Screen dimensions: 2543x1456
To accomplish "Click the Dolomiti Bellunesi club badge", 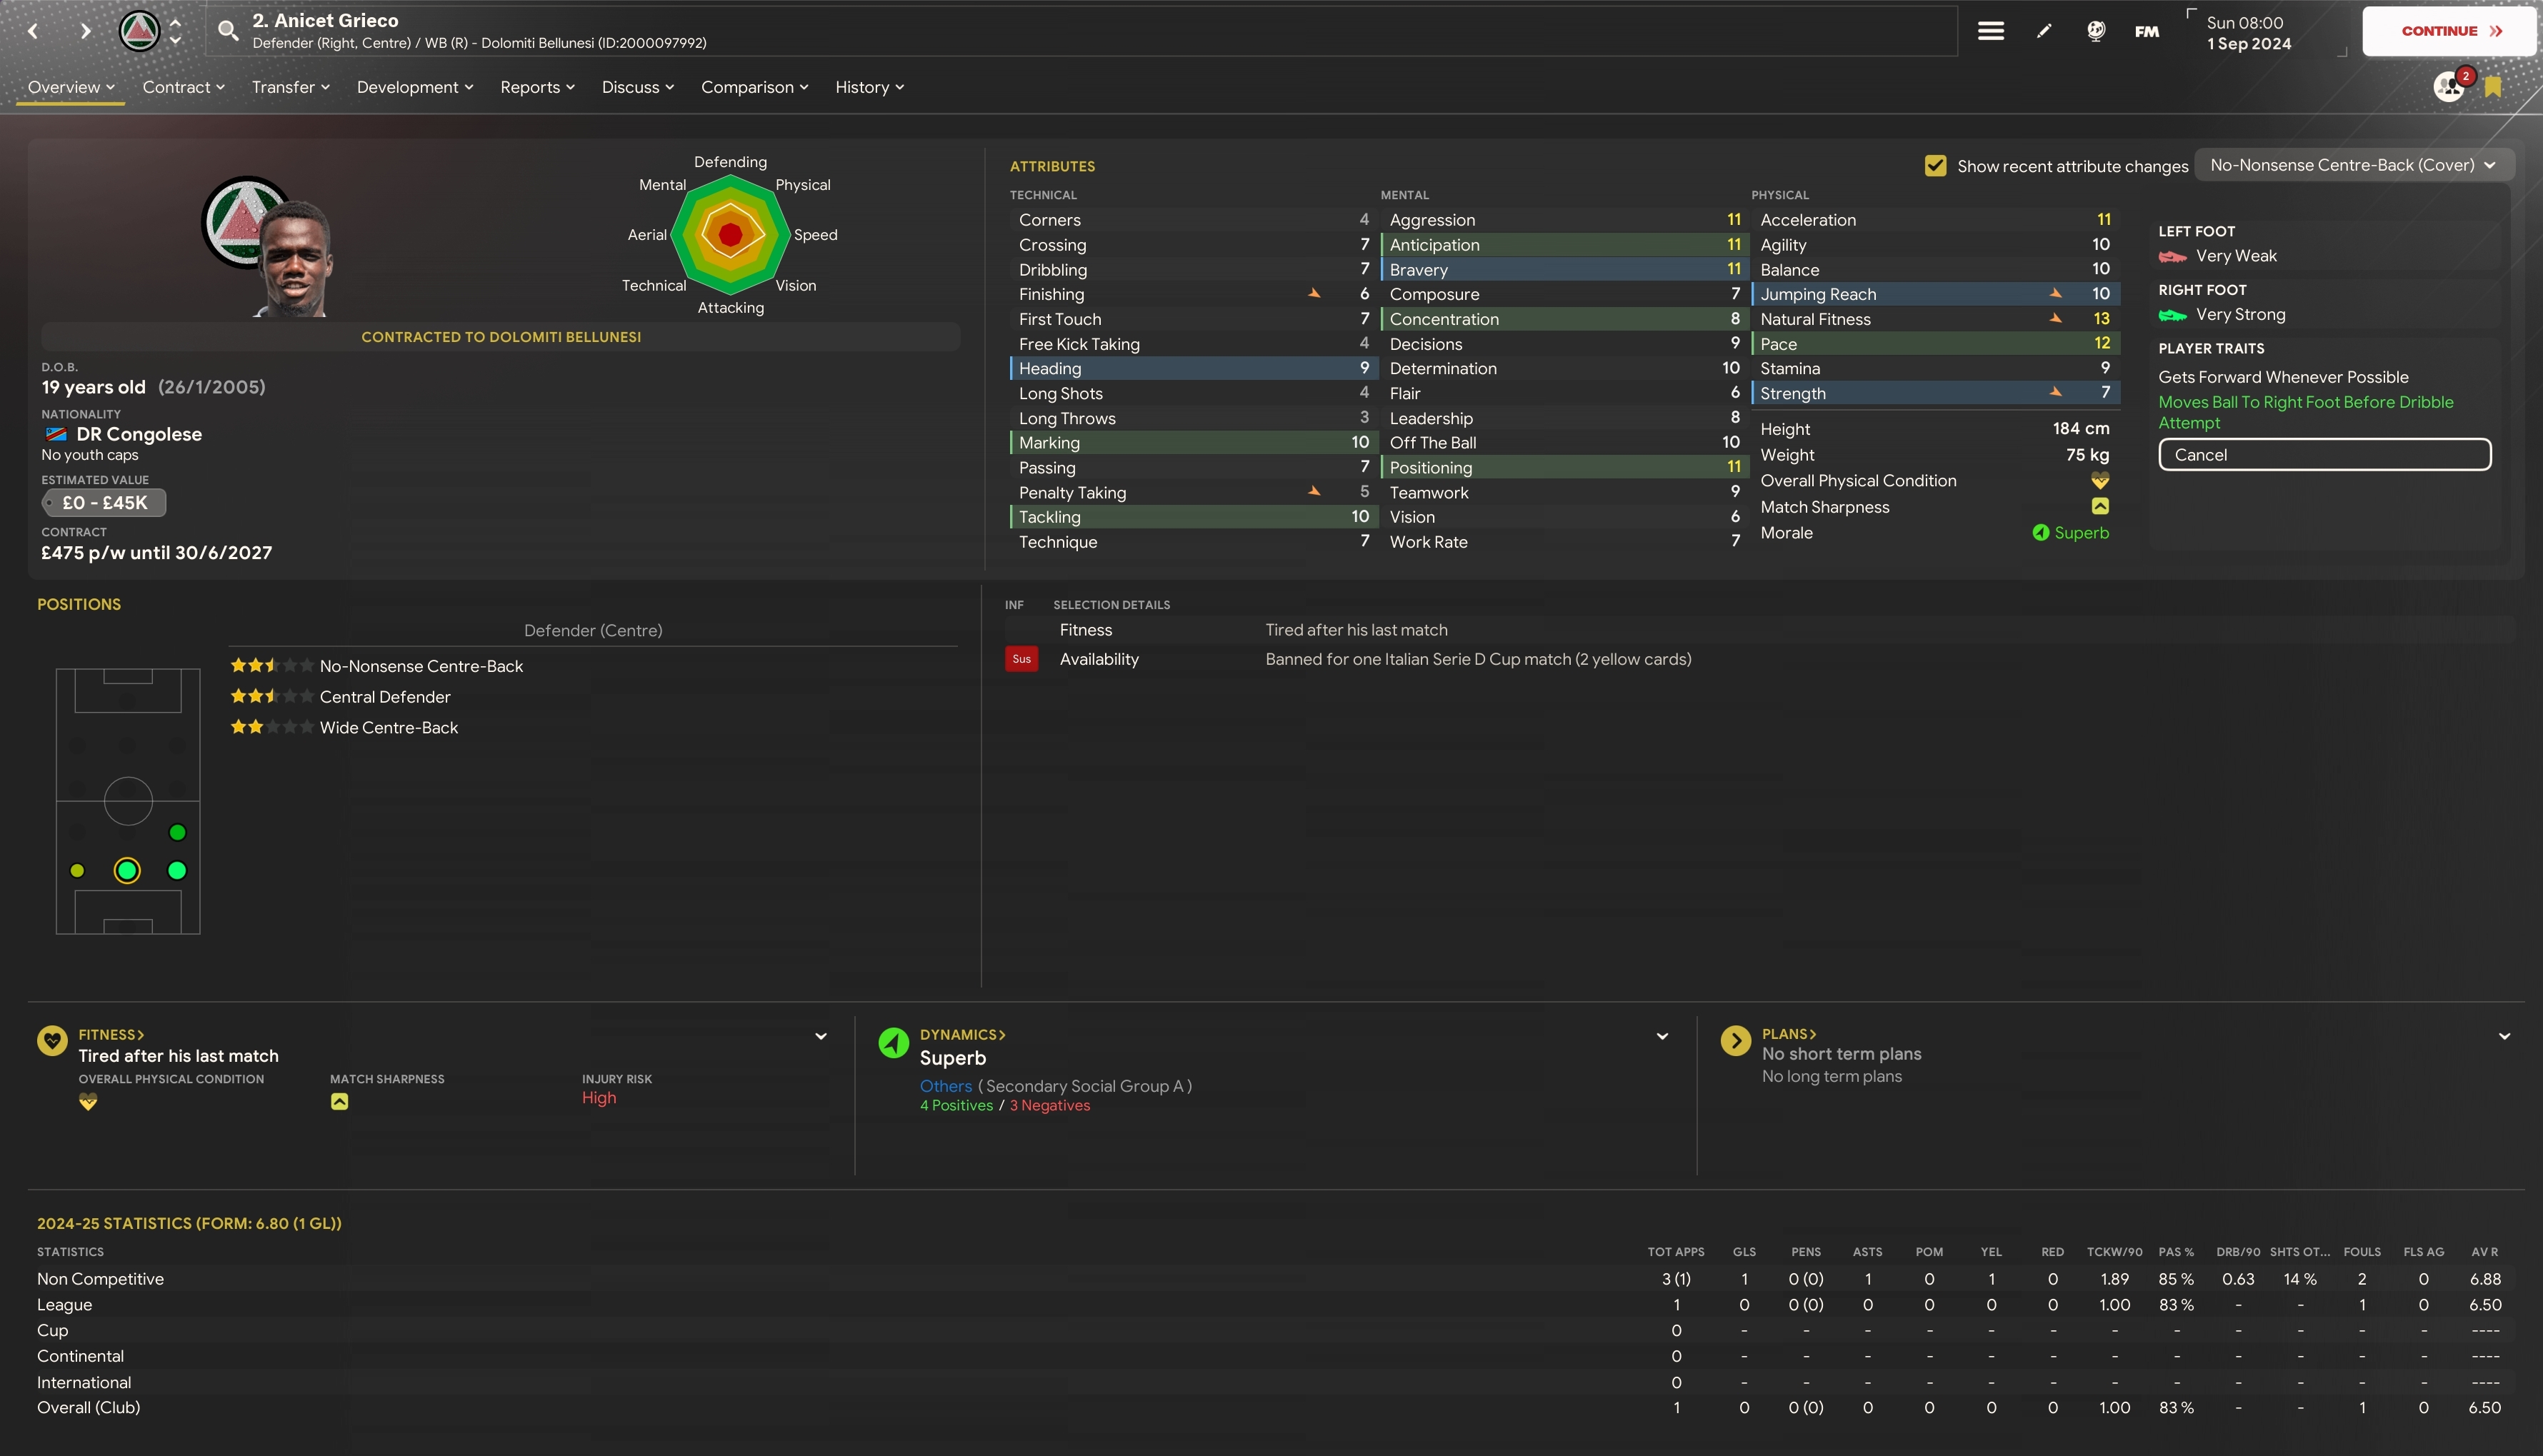I will point(139,31).
